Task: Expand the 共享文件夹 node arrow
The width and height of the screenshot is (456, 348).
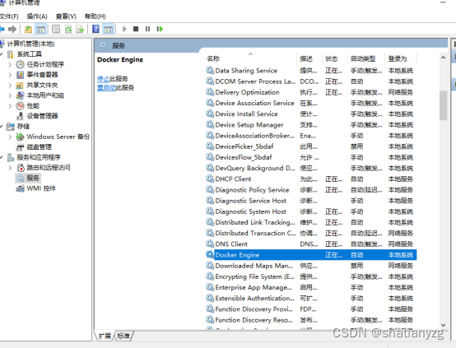Action: (10, 86)
